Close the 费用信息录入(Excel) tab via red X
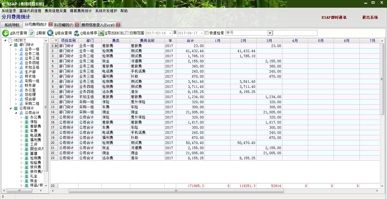 click(x=118, y=25)
